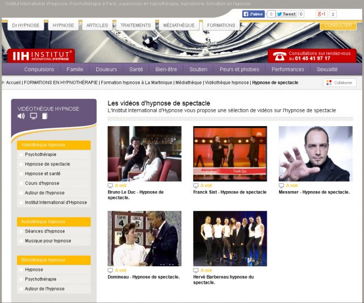The height and width of the screenshot is (303, 364).
Task: Open Formation hypnose à La Martinique breadcrumb
Action: coord(136,83)
